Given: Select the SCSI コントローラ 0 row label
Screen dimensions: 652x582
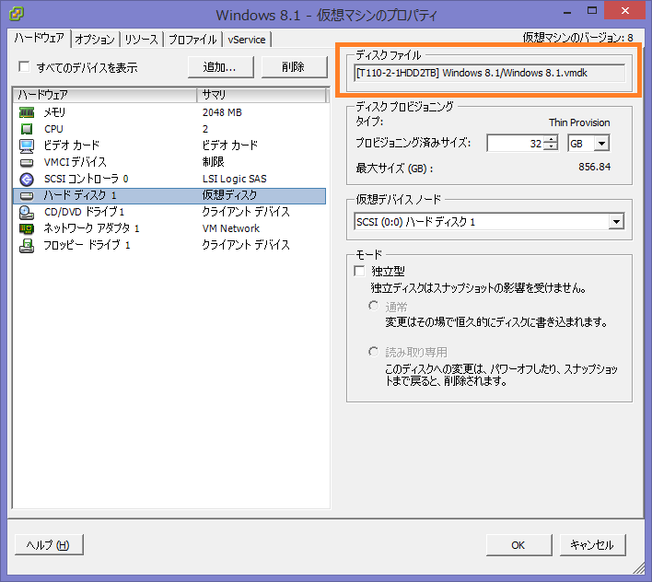Looking at the screenshot, I should pyautogui.click(x=86, y=179).
